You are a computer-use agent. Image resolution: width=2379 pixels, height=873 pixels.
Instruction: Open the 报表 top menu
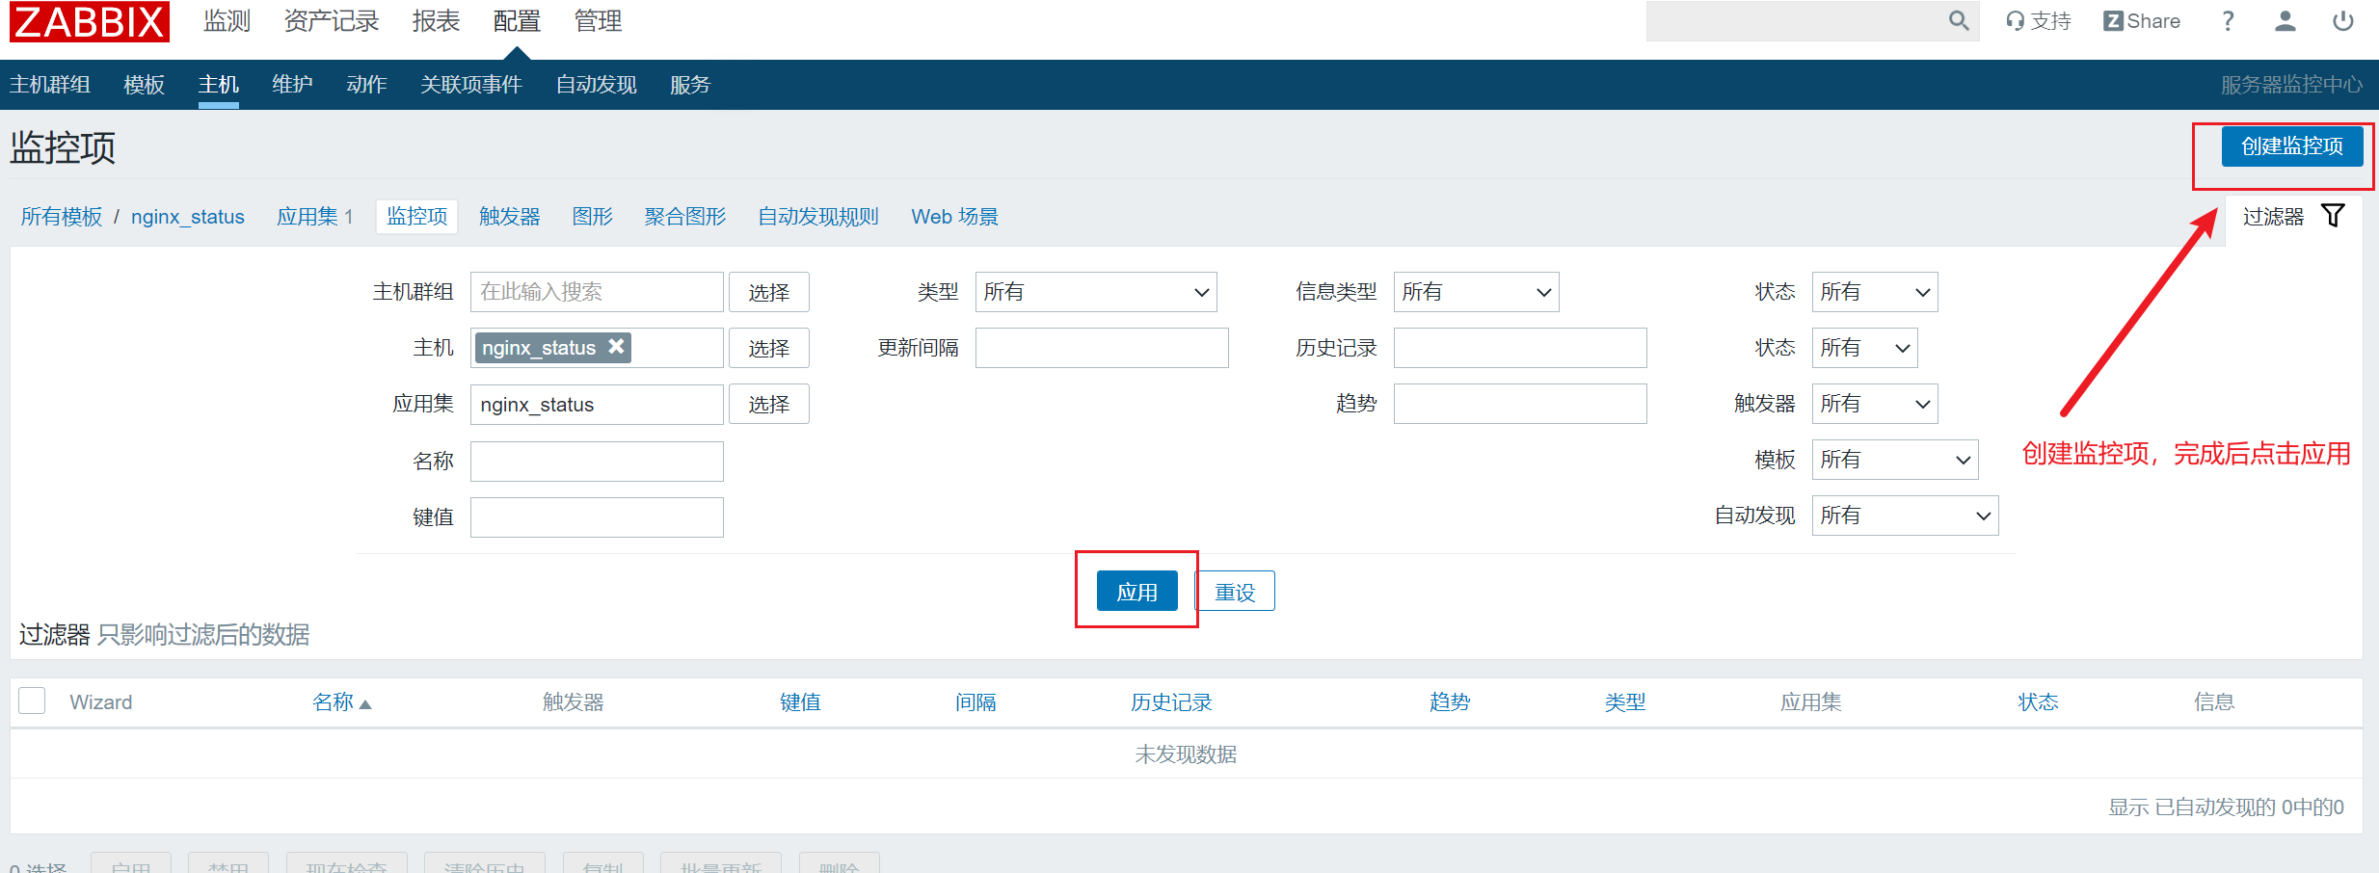click(436, 21)
